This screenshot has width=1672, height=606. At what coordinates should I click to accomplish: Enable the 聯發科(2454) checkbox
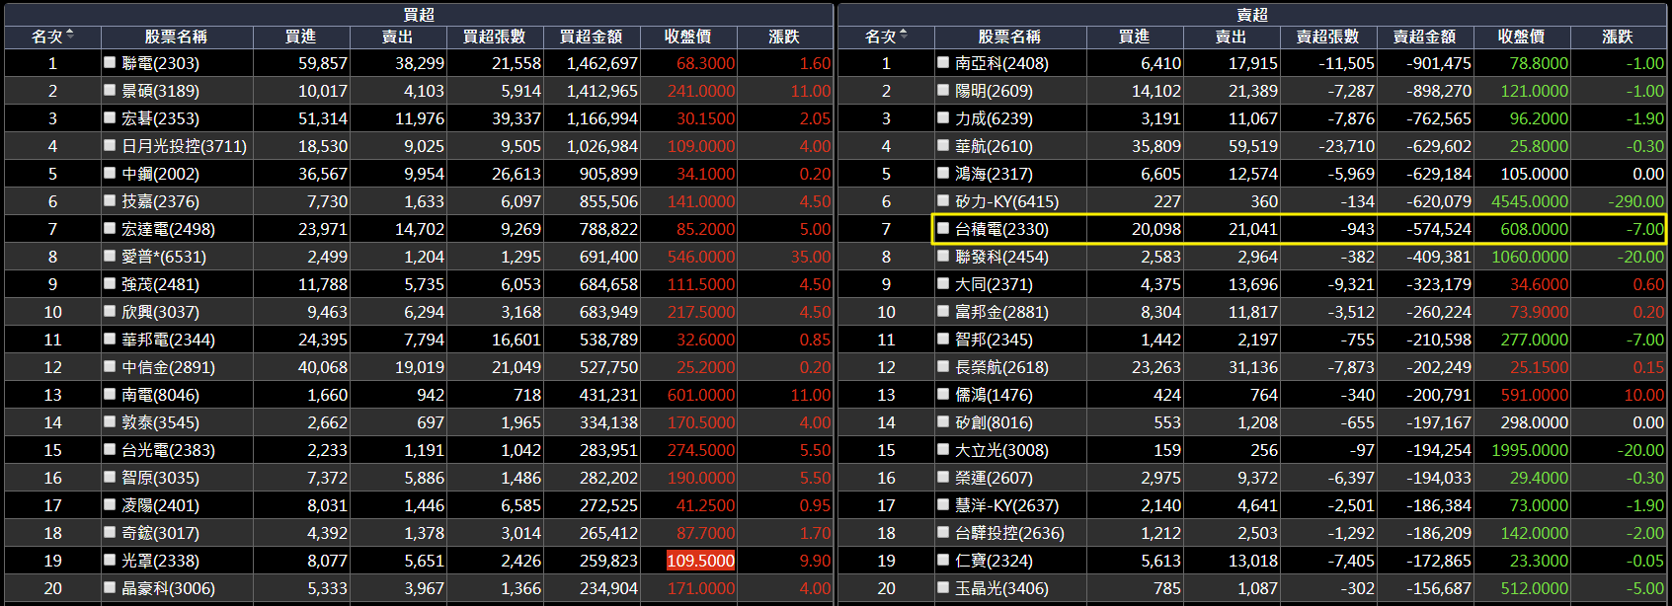pos(943,256)
